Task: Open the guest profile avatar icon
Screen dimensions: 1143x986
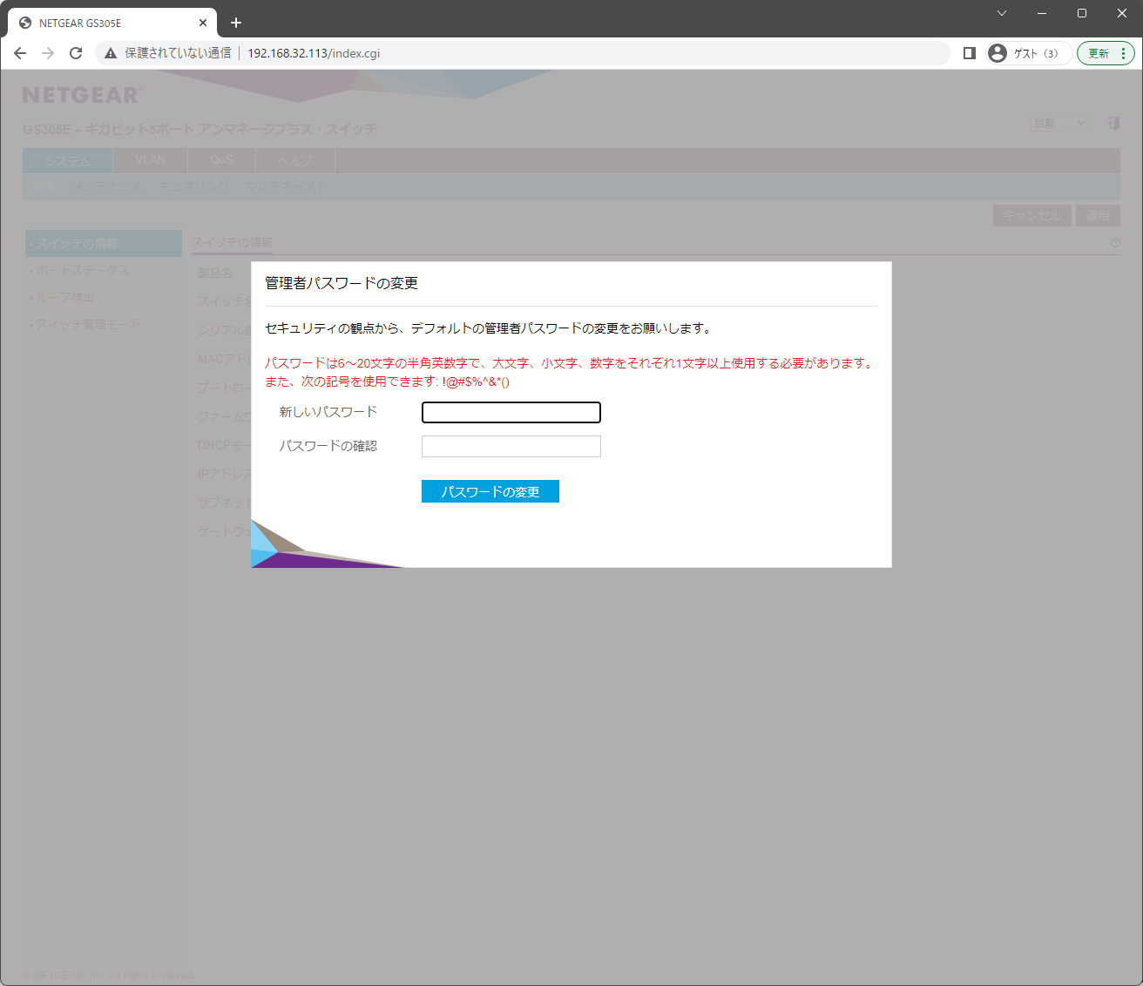Action: (997, 52)
